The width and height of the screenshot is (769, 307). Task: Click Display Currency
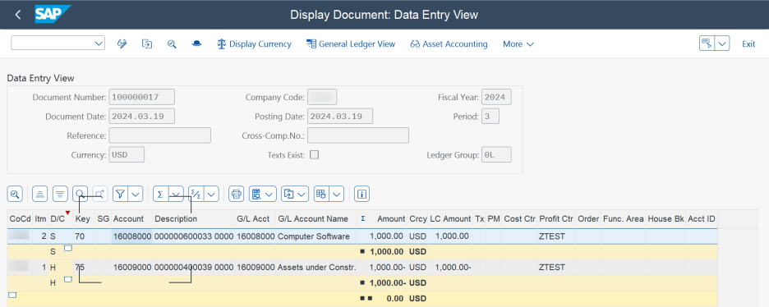point(254,44)
